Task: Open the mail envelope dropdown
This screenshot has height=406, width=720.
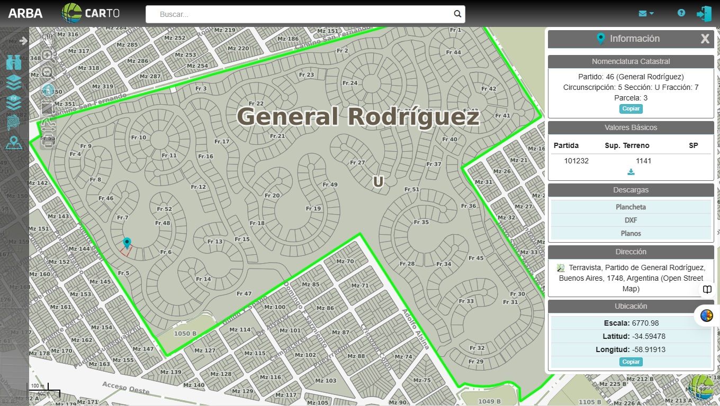Action: [x=646, y=14]
